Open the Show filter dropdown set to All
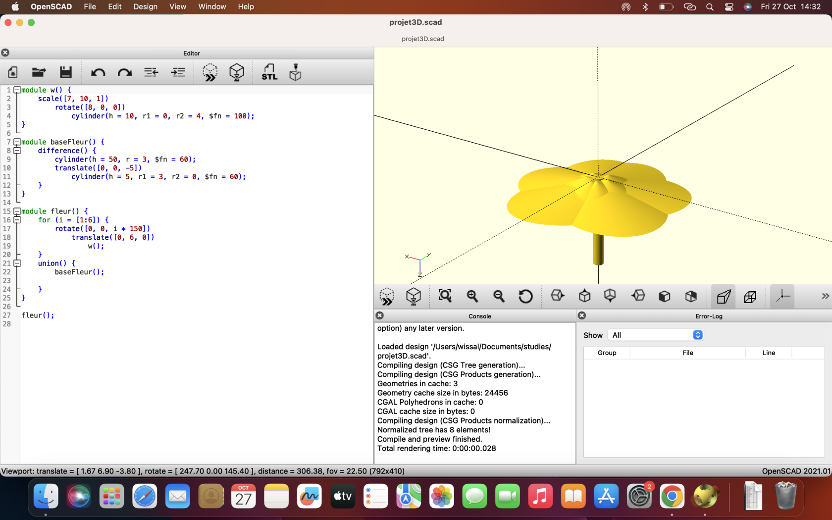 (656, 335)
